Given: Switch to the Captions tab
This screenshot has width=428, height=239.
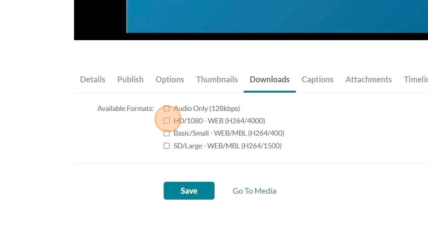Looking at the screenshot, I should 317,79.
